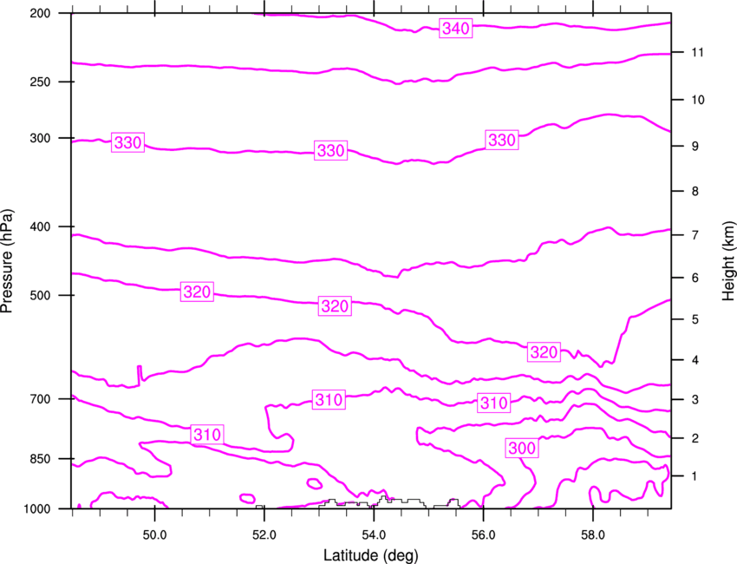Click the 10 km height tick label

pos(698,100)
